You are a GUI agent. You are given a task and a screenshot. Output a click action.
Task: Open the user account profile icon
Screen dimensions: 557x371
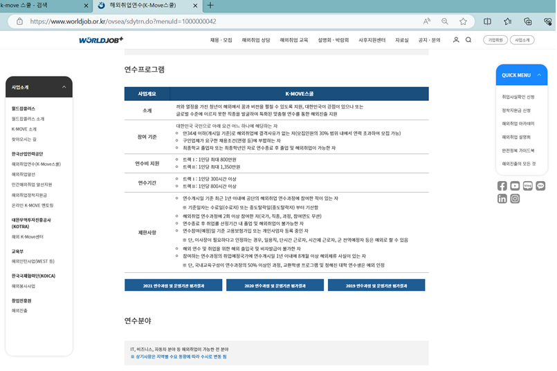point(456,39)
